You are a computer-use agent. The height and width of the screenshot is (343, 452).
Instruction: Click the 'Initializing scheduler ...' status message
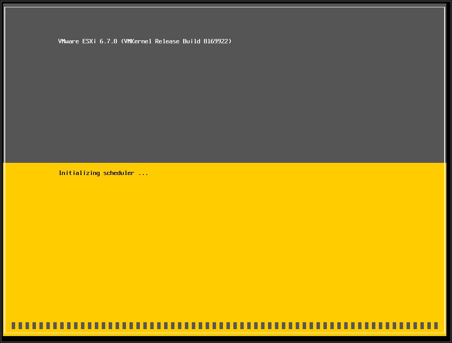click(x=103, y=173)
